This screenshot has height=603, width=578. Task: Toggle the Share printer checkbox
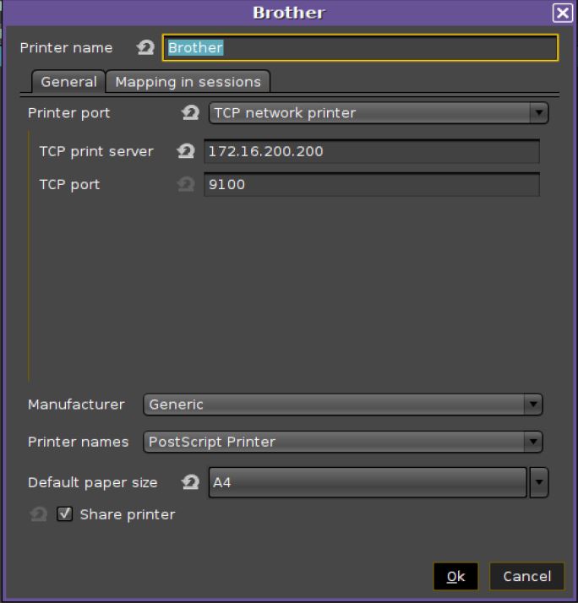[x=65, y=514]
